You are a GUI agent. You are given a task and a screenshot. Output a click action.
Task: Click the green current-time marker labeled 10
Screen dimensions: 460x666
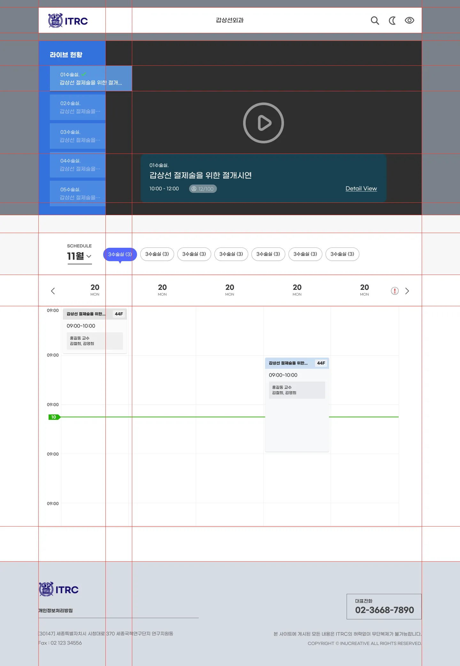(54, 417)
